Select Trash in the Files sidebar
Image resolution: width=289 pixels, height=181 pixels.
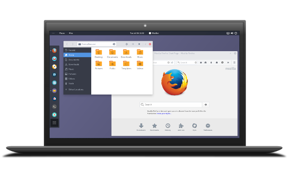click(71, 83)
